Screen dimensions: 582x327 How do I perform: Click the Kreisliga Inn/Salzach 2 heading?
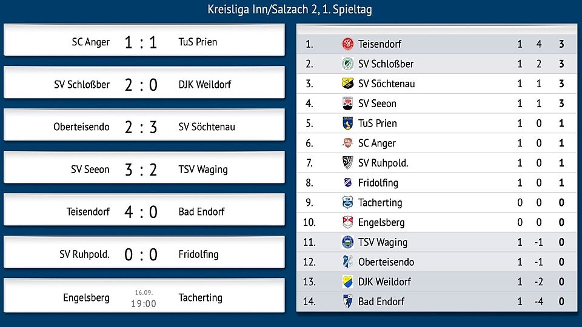[x=290, y=9]
